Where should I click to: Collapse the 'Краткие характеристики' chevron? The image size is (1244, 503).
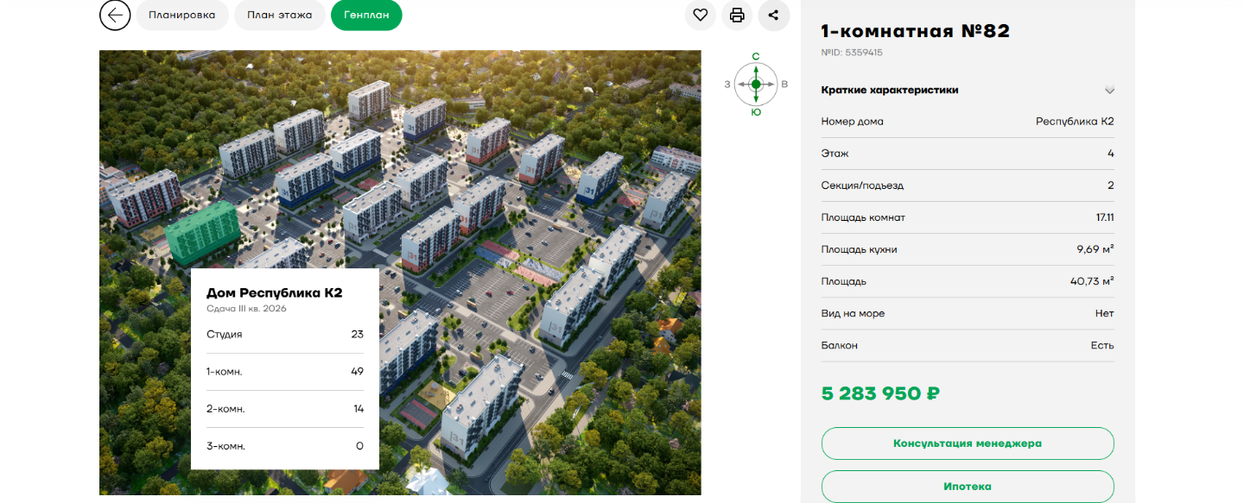(x=1109, y=91)
